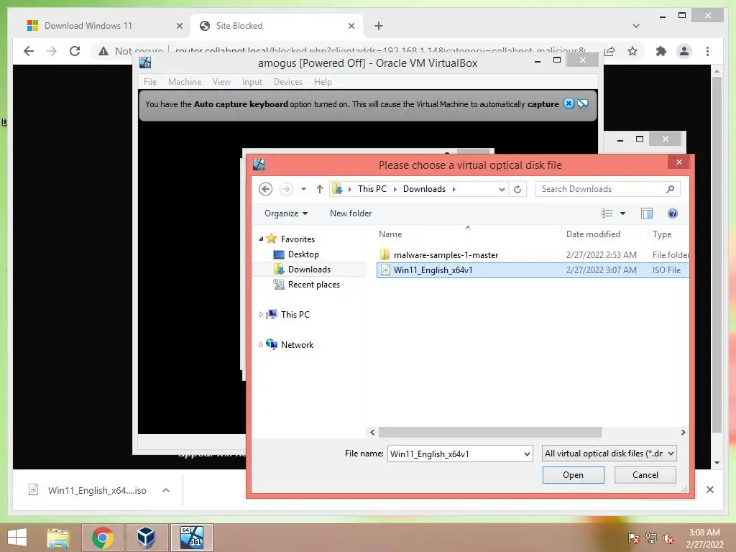Open the view options dropdown arrow
736x552 pixels.
click(623, 213)
